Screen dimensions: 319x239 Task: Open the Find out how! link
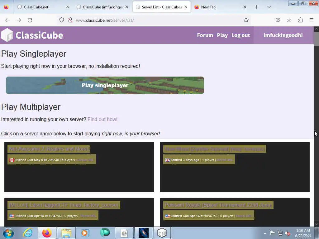point(102,119)
